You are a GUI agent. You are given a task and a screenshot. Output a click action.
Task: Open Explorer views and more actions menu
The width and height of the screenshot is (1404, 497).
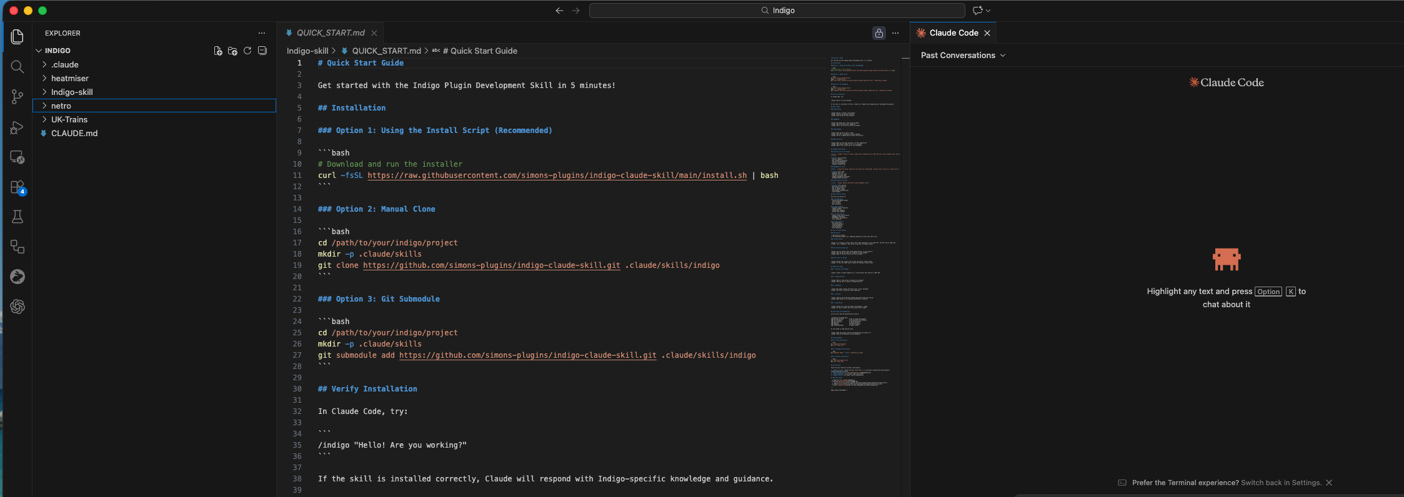[262, 33]
